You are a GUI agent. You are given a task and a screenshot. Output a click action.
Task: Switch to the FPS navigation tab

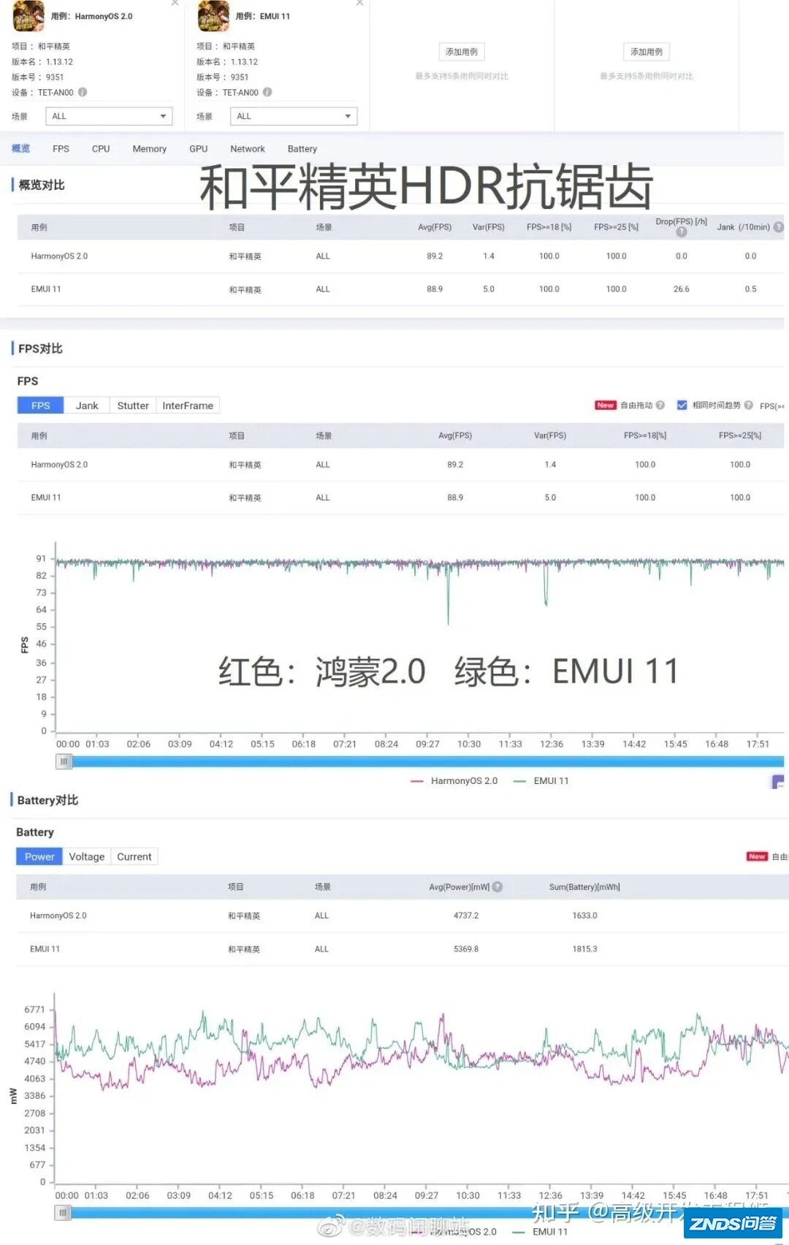click(x=61, y=148)
